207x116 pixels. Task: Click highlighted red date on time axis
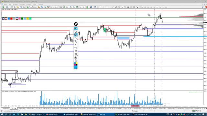(135, 106)
